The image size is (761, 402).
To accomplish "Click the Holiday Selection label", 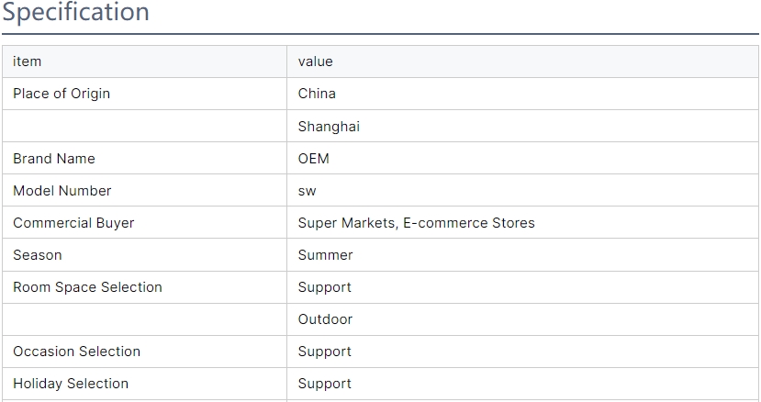I will coord(71,384).
